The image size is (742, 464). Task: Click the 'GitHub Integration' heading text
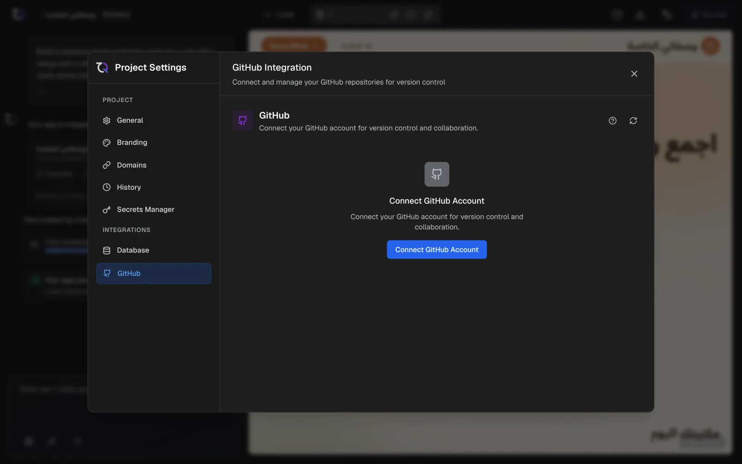[x=272, y=67]
